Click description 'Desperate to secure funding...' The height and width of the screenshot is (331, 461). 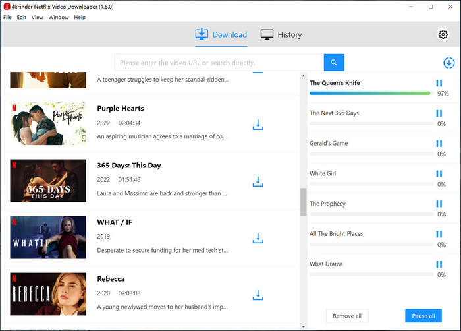(x=163, y=251)
